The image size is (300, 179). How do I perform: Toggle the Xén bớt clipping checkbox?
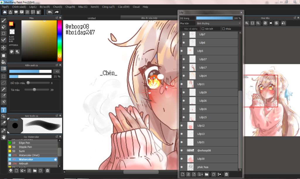click(203, 29)
